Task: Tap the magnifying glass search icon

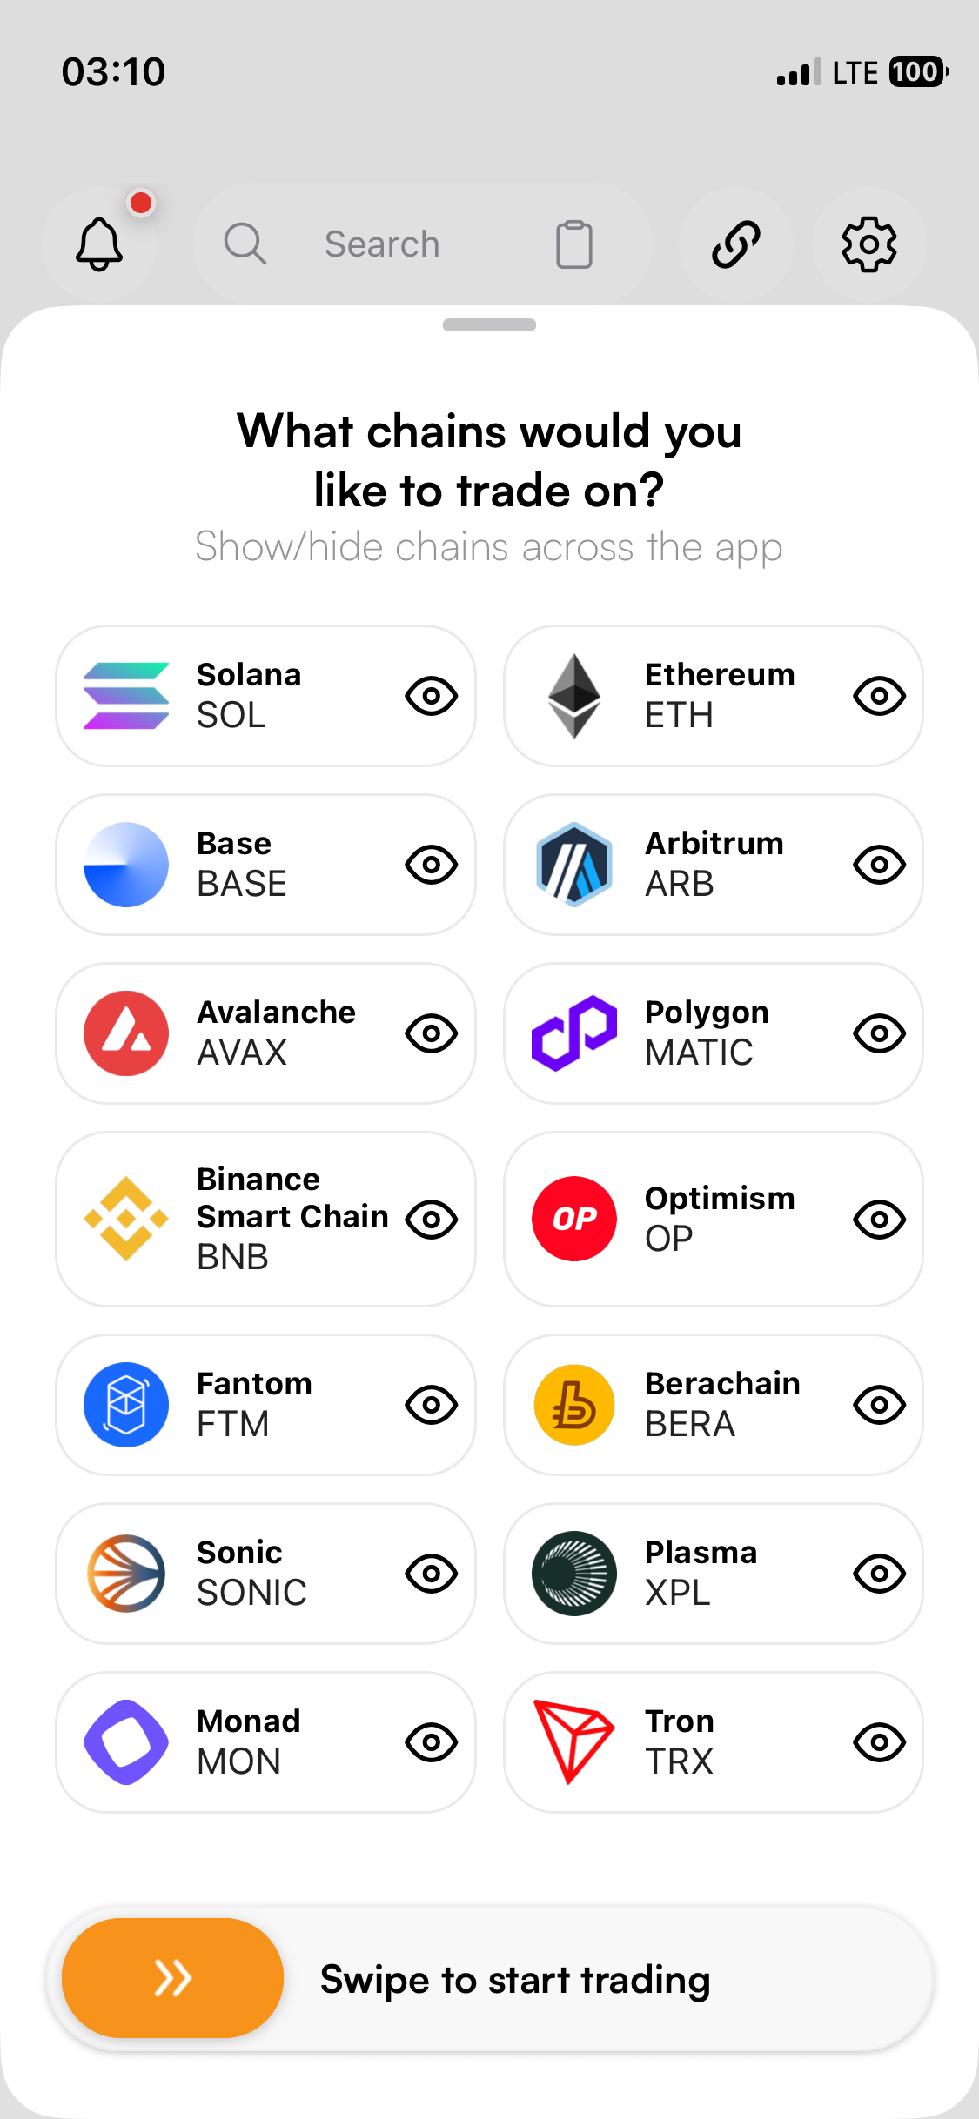Action: 245,244
